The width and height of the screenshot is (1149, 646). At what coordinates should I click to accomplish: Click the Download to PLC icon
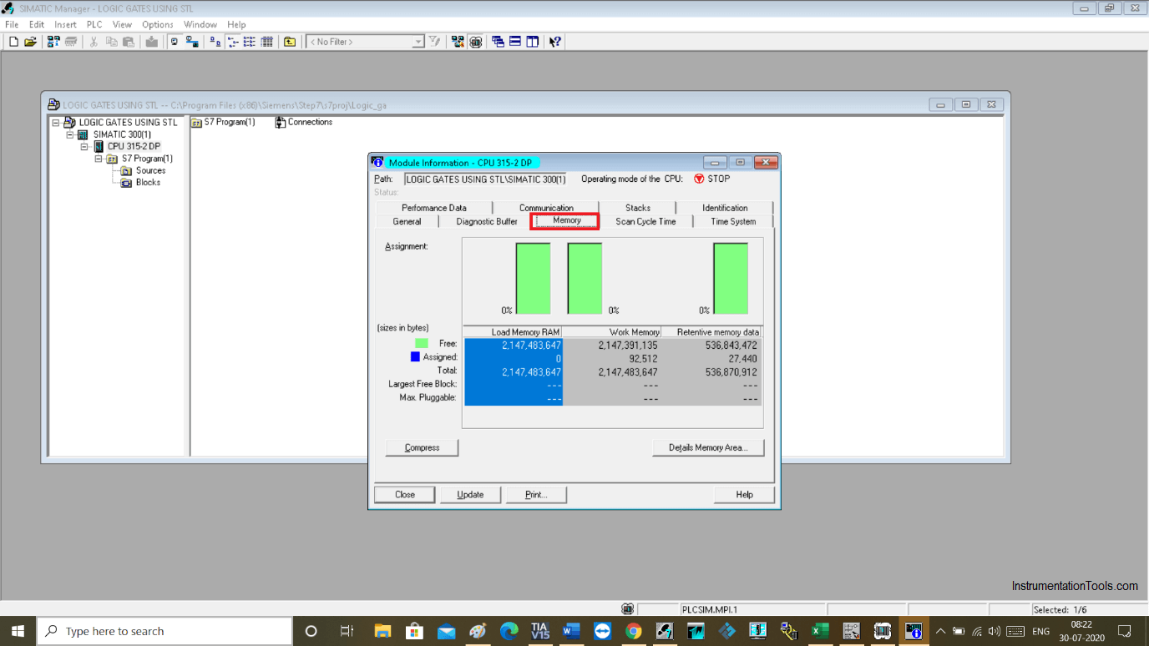[x=151, y=42]
